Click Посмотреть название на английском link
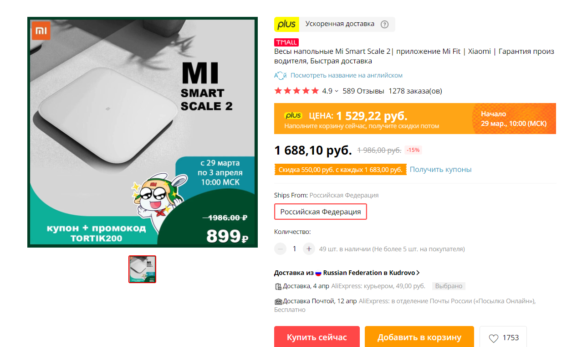Viewport: 572px width, 347px height. (x=347, y=75)
